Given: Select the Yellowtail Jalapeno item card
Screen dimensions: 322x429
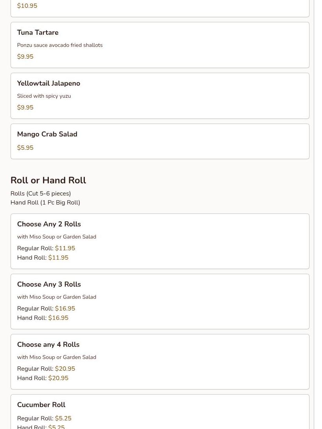Looking at the screenshot, I should [160, 96].
